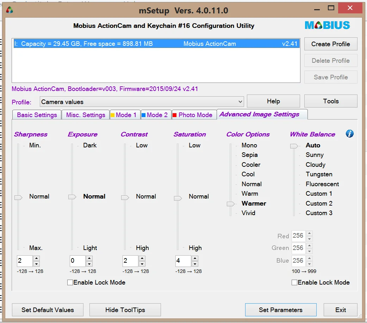Click the Custom 1 white balance label
The width and height of the screenshot is (367, 323).
pyautogui.click(x=319, y=194)
